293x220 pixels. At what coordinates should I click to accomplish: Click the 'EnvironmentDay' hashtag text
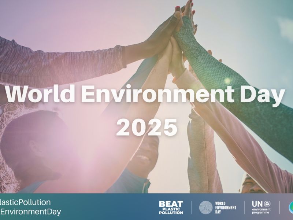[31, 212]
